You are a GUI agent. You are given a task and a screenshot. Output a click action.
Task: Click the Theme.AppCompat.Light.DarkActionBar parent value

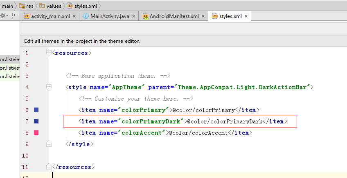coord(242,87)
